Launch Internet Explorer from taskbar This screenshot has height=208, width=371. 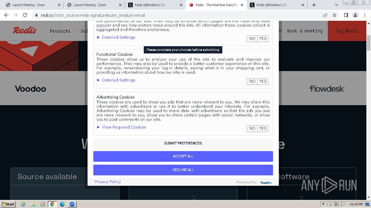[23, 204]
